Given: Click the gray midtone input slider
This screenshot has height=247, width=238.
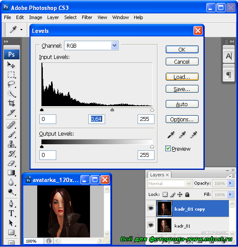Looking at the screenshot, I should tap(112, 110).
